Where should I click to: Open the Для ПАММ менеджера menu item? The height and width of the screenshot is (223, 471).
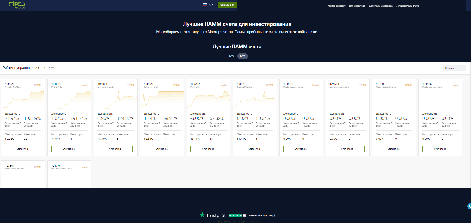coord(381,6)
